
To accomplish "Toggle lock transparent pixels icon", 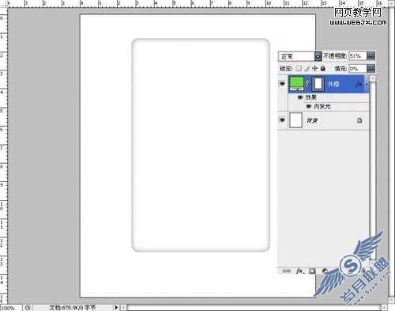I will pyautogui.click(x=299, y=68).
